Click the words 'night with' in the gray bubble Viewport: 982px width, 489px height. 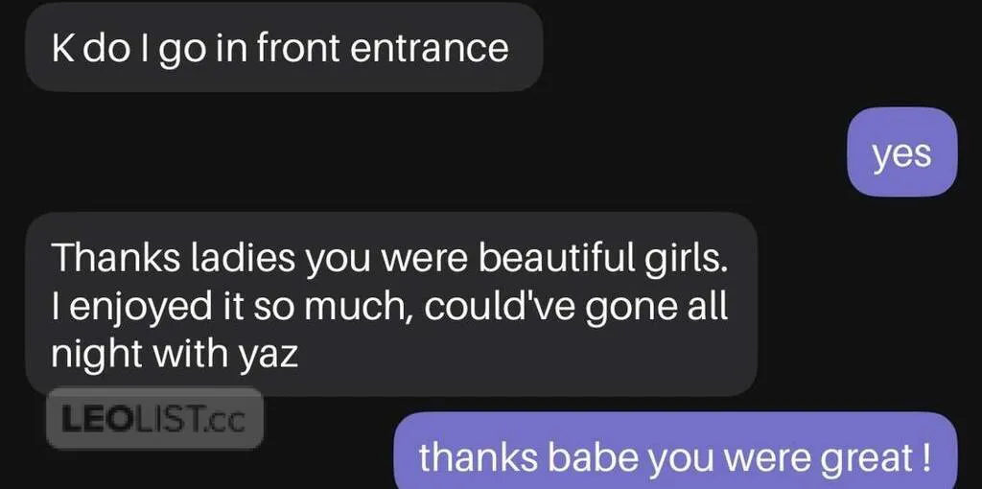pyautogui.click(x=141, y=355)
